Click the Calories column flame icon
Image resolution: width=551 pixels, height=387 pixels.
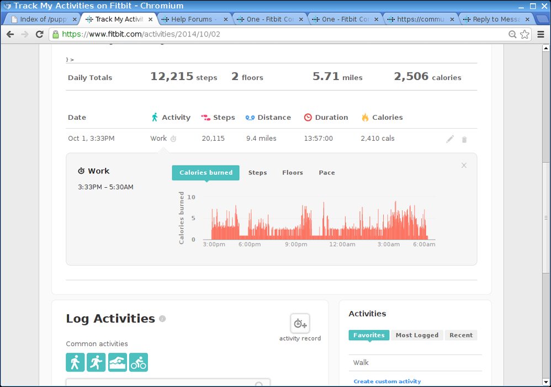(365, 118)
